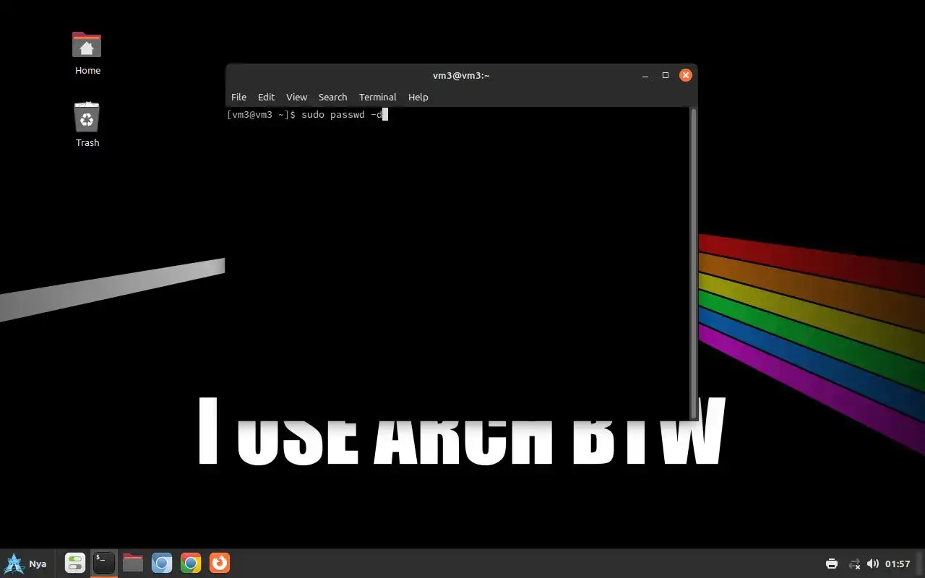
Task: Open the Nya application menu
Action: (x=26, y=564)
